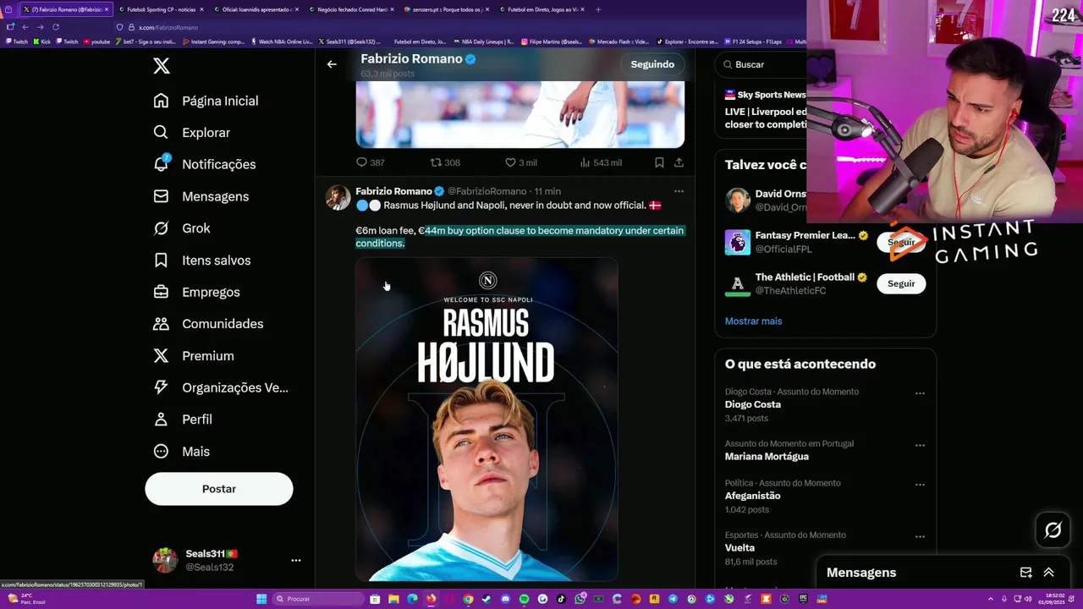
Task: Open the Windows Start menu
Action: click(x=261, y=599)
